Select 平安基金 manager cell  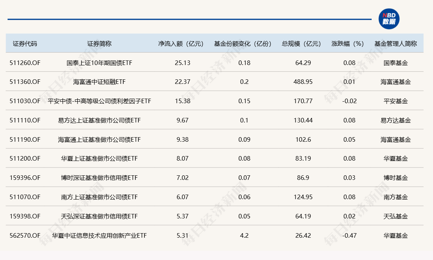[x=396, y=101]
